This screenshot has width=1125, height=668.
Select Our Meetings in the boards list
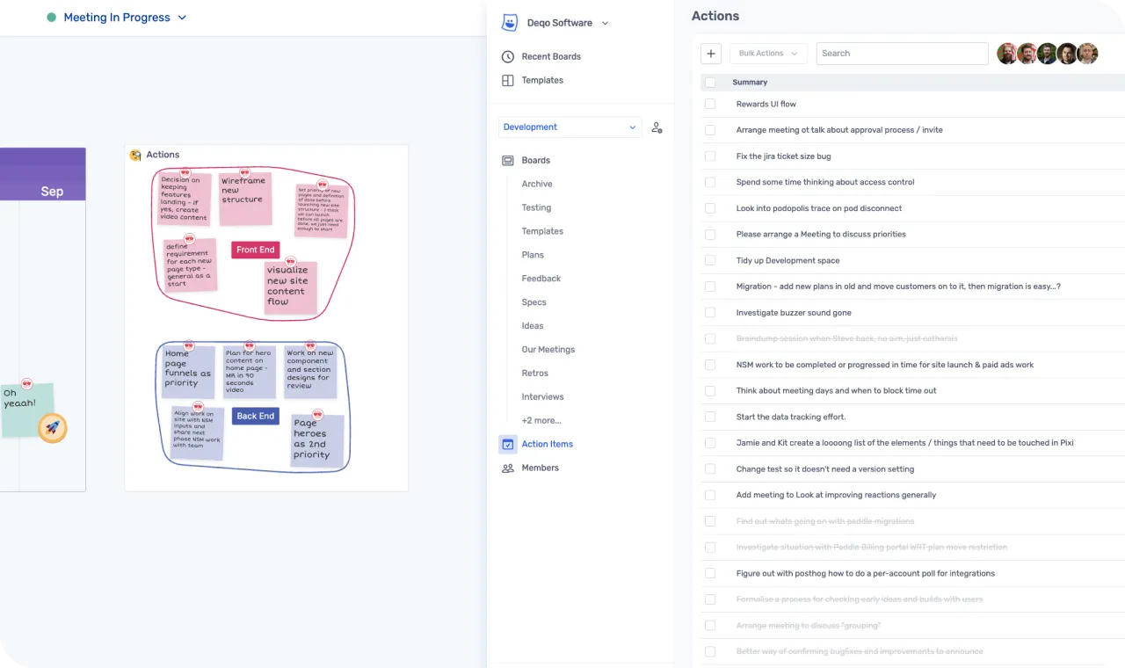click(x=548, y=350)
